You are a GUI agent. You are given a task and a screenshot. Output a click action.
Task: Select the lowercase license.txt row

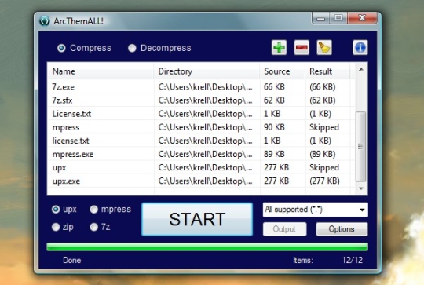(x=201, y=141)
